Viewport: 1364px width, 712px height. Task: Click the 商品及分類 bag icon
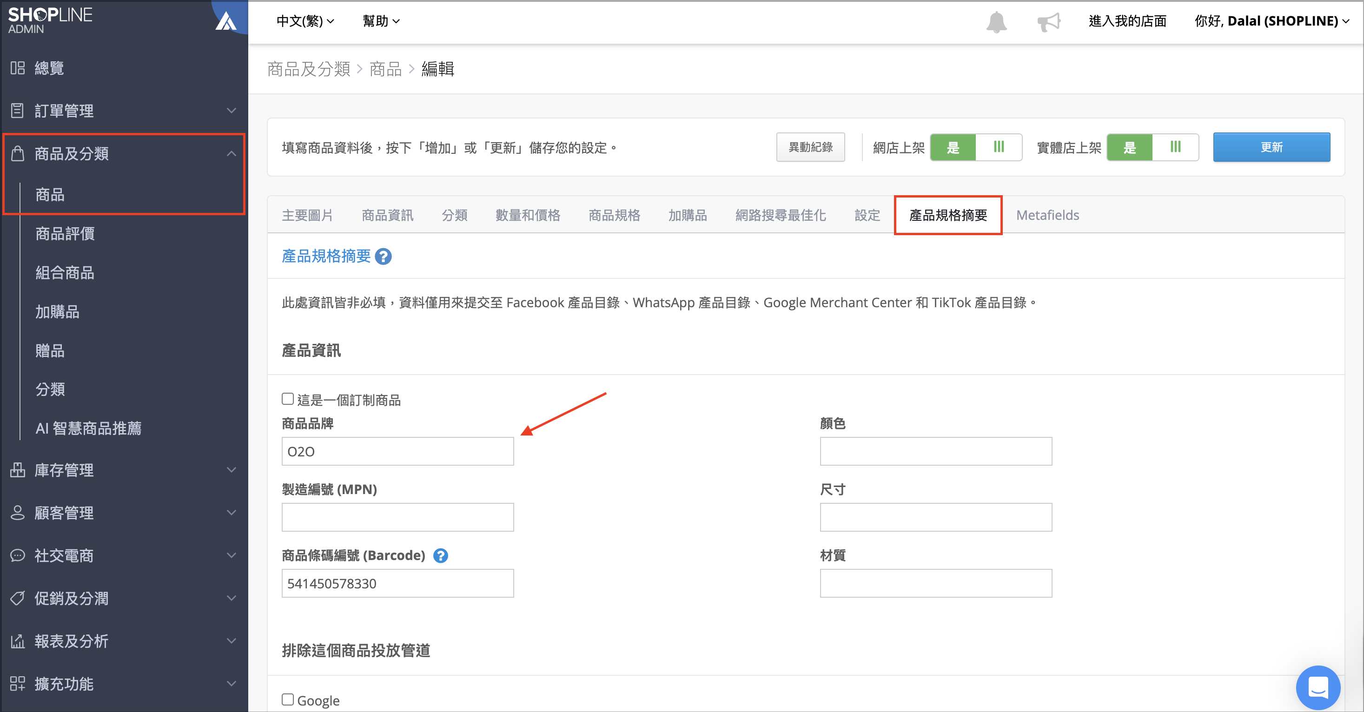coord(18,153)
